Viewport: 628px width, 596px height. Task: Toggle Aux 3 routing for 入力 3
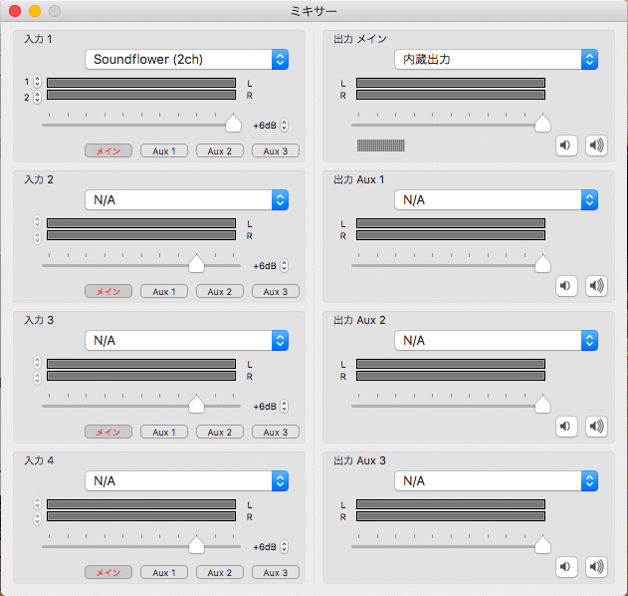pos(275,432)
